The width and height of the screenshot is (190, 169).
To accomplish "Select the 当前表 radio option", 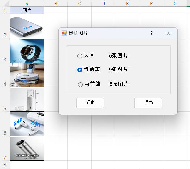I will (x=80, y=70).
